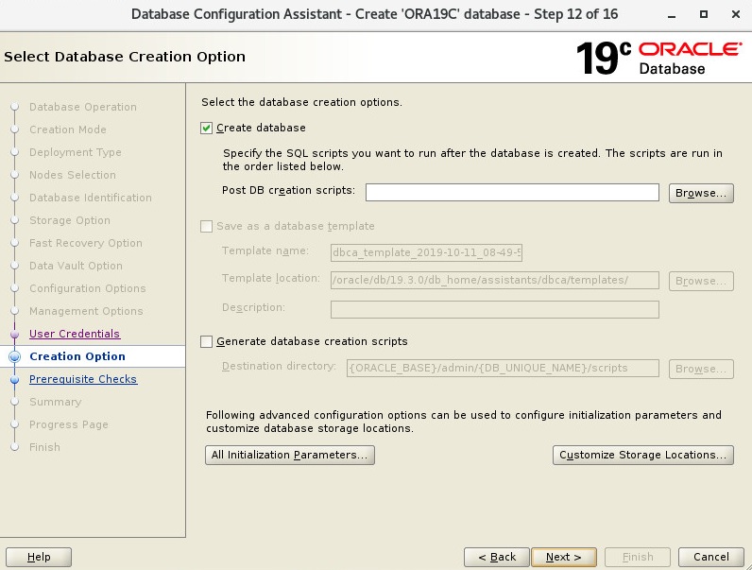This screenshot has width=752, height=570.
Task: Go back to the previous step
Action: (497, 557)
